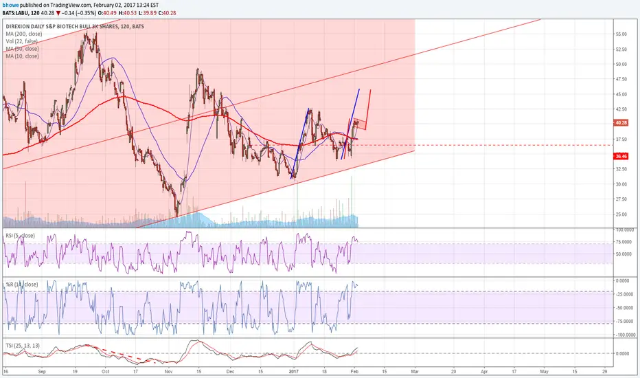Viewport: 640px width, 378px height.
Task: Click the RSI 75.0000 axis label
Action: pyautogui.click(x=624, y=242)
